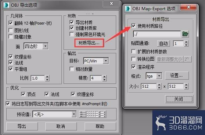Decrease the 比例 spinner value
Image resolution: width=205 pixels, height=135 pixels.
pyautogui.click(x=47, y=80)
